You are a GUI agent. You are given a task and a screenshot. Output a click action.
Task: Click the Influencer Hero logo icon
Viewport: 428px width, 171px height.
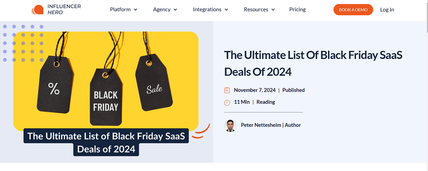pyautogui.click(x=37, y=10)
